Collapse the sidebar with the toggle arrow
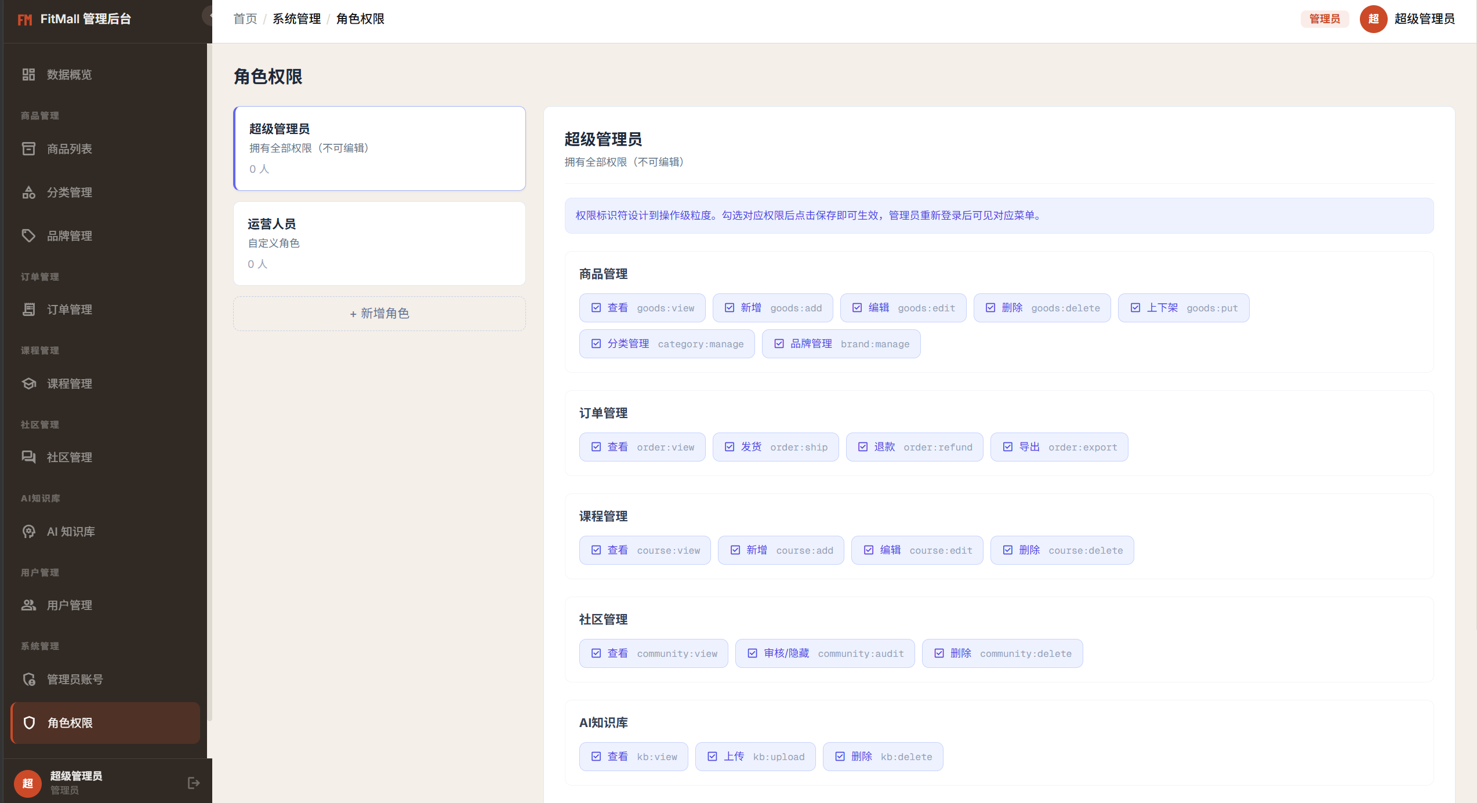The height and width of the screenshot is (803, 1477). [208, 15]
